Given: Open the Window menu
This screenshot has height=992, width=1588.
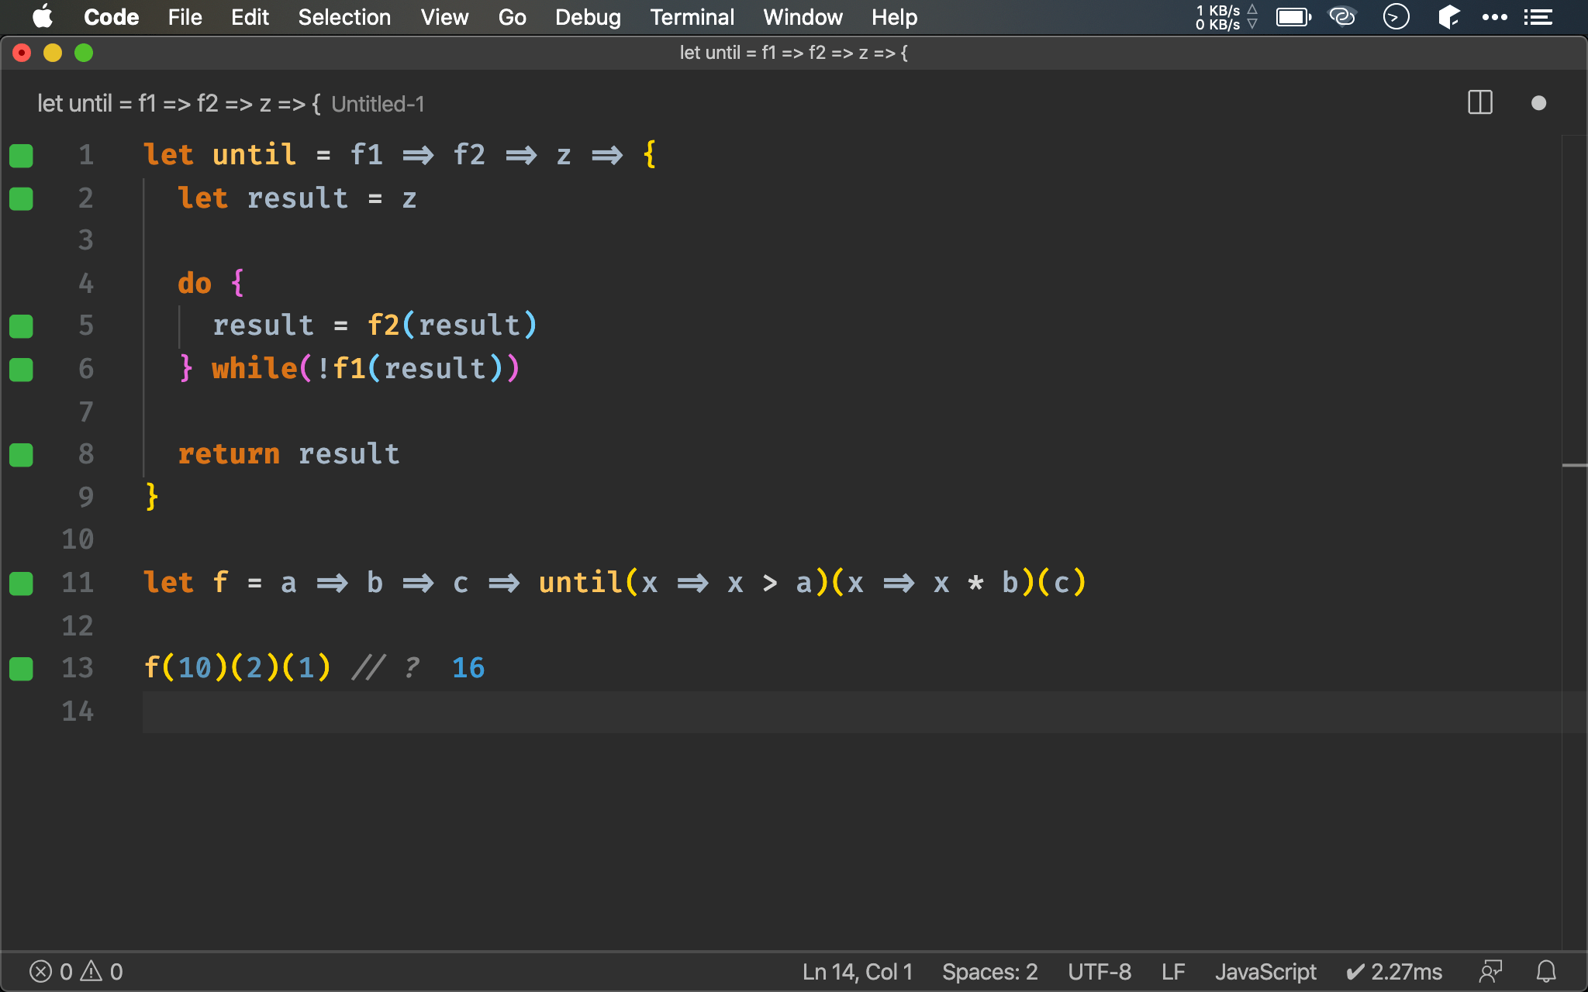Looking at the screenshot, I should [x=803, y=17].
